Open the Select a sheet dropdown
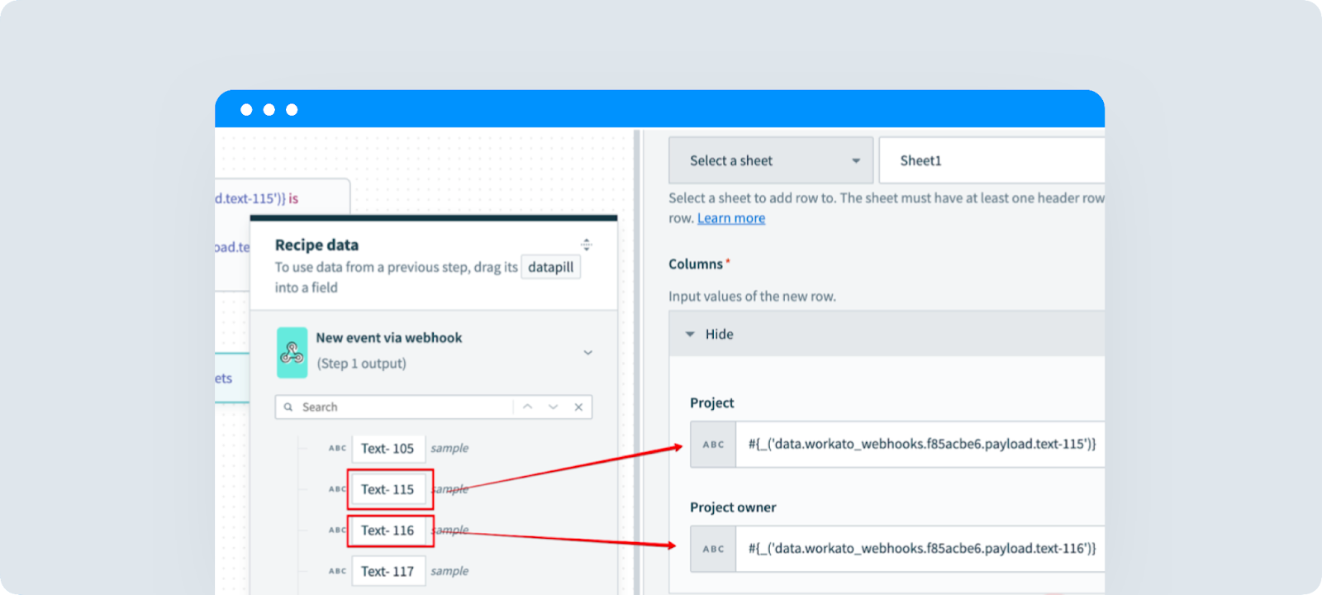 (x=771, y=160)
